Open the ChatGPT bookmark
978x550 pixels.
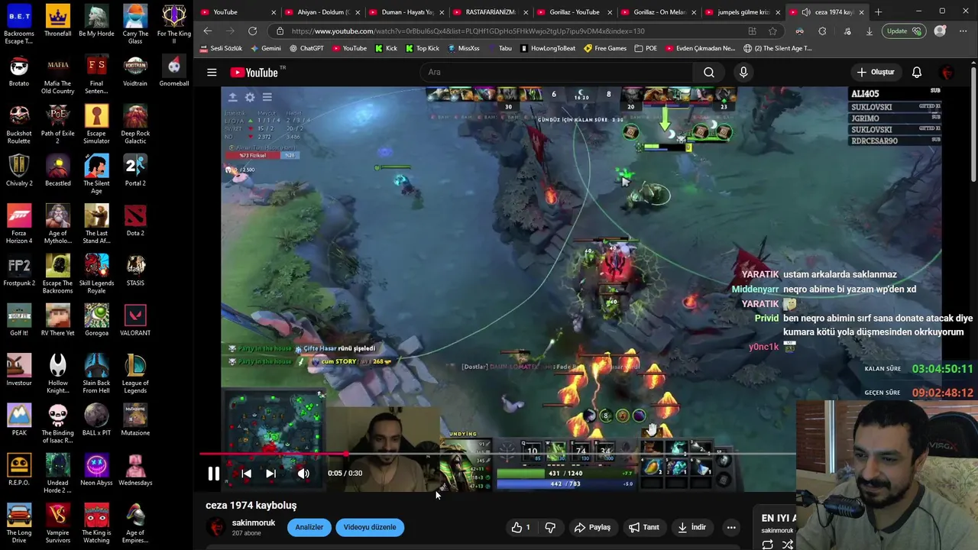pyautogui.click(x=306, y=48)
